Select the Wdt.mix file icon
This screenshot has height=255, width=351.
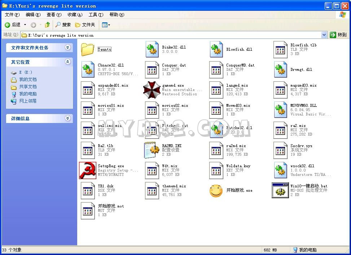tap(152, 170)
